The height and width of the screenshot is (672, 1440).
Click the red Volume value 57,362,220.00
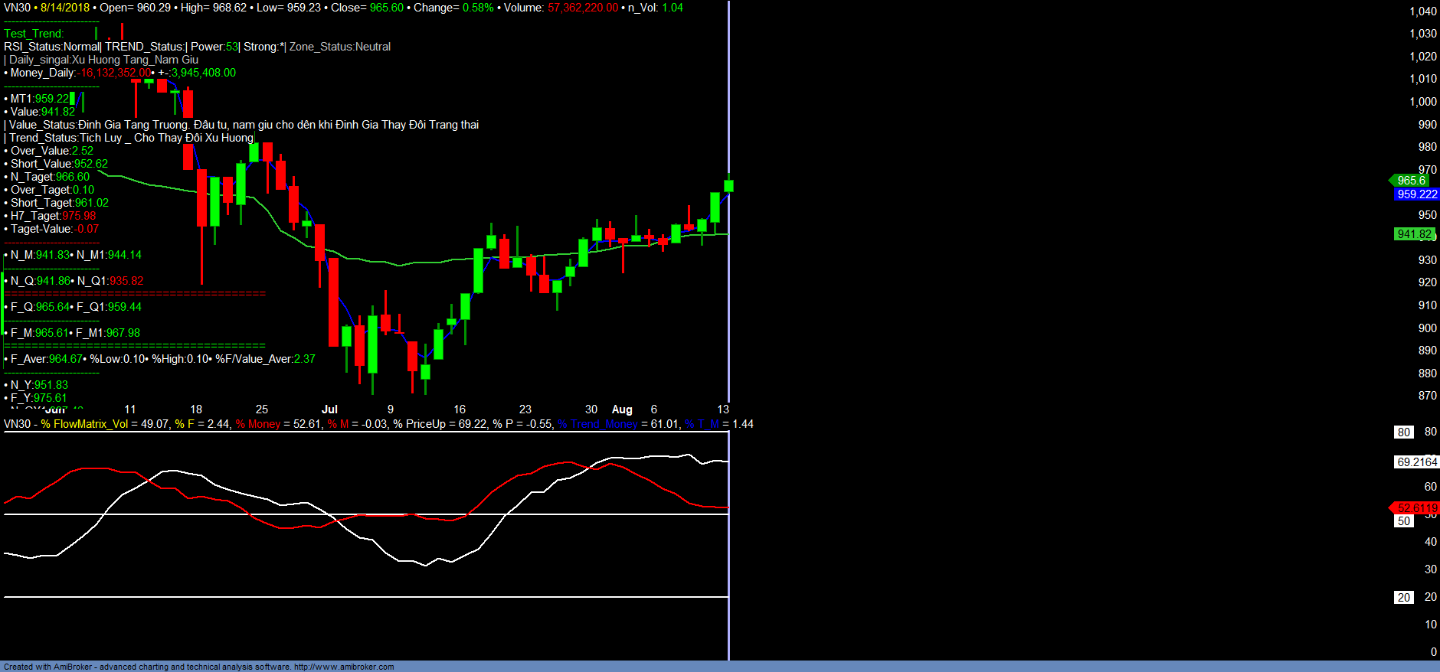pos(582,8)
